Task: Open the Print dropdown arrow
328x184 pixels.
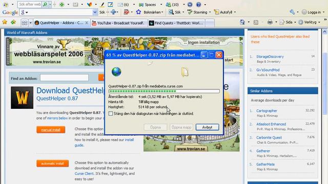Action: tap(276, 22)
